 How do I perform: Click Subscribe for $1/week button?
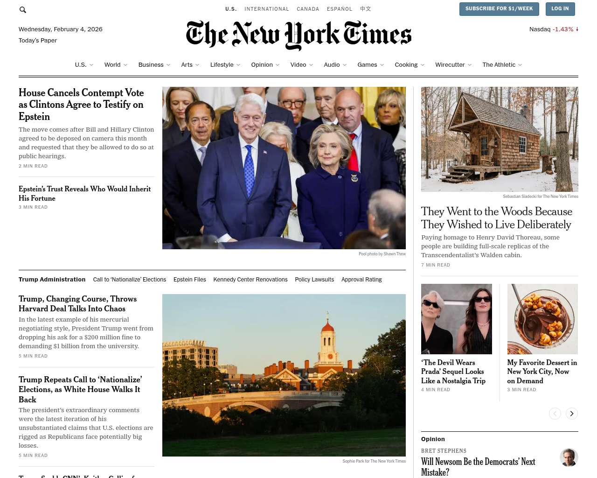(499, 9)
